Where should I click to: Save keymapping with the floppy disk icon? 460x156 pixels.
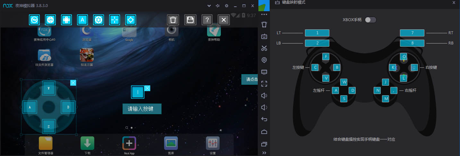point(190,20)
